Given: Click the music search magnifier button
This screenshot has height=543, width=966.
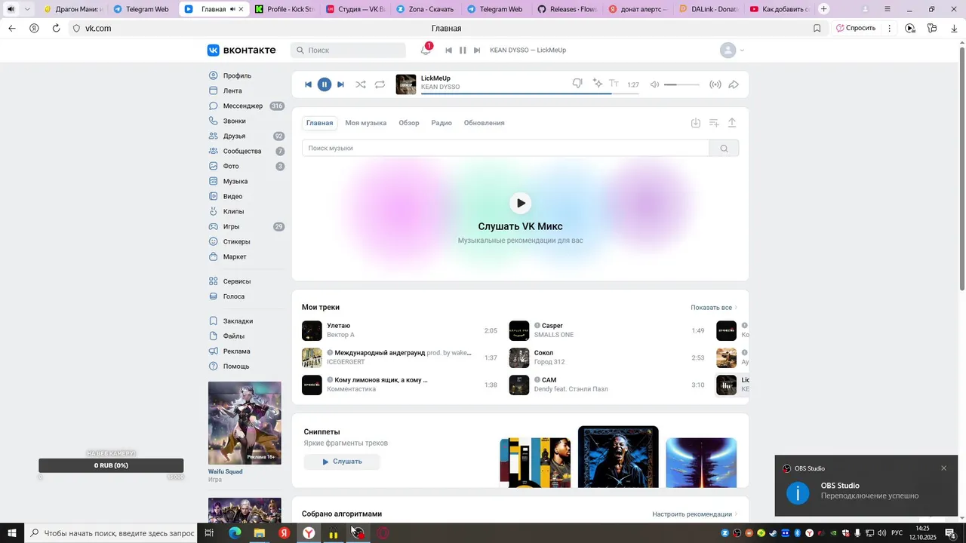Looking at the screenshot, I should point(724,148).
